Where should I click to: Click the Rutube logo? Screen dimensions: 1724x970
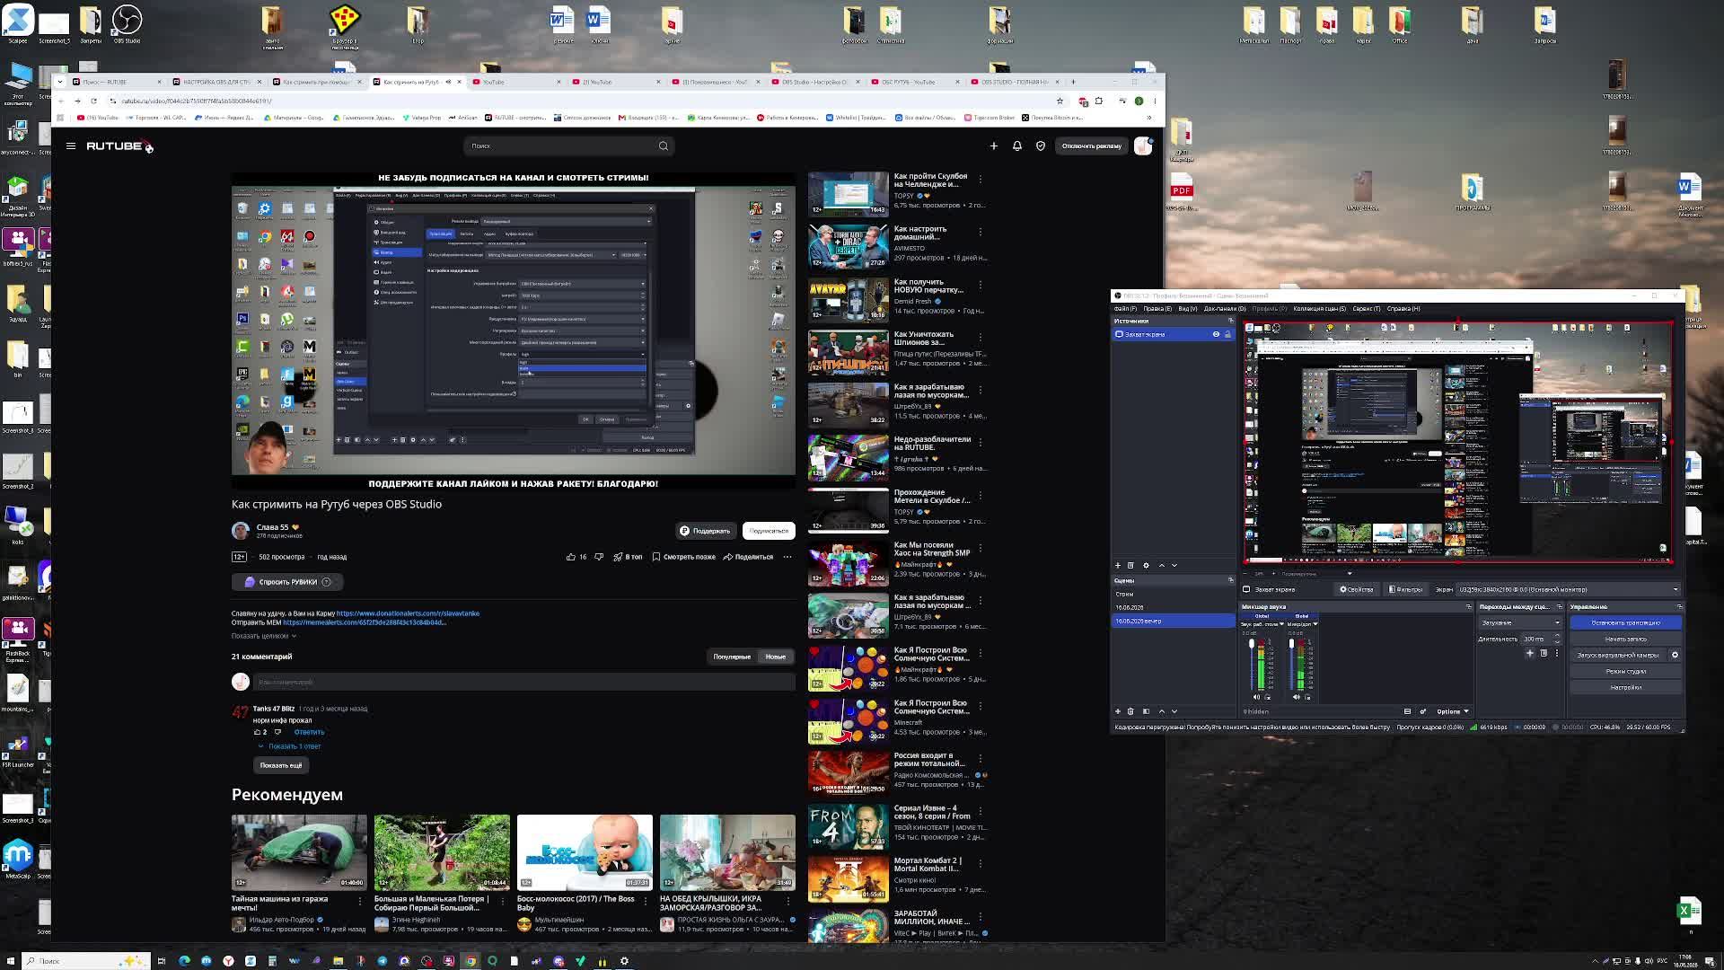click(x=119, y=145)
